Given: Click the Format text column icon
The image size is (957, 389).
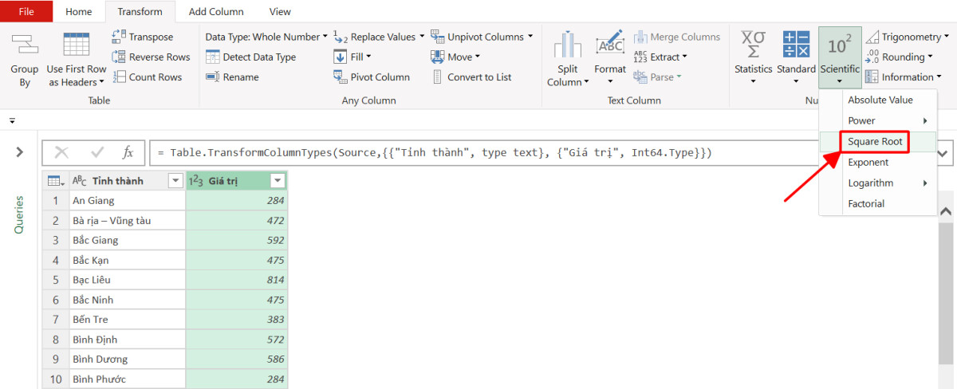Looking at the screenshot, I should pyautogui.click(x=610, y=44).
